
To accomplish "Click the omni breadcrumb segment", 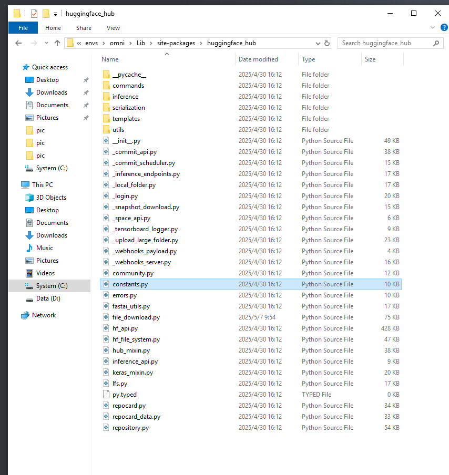I will click(117, 43).
